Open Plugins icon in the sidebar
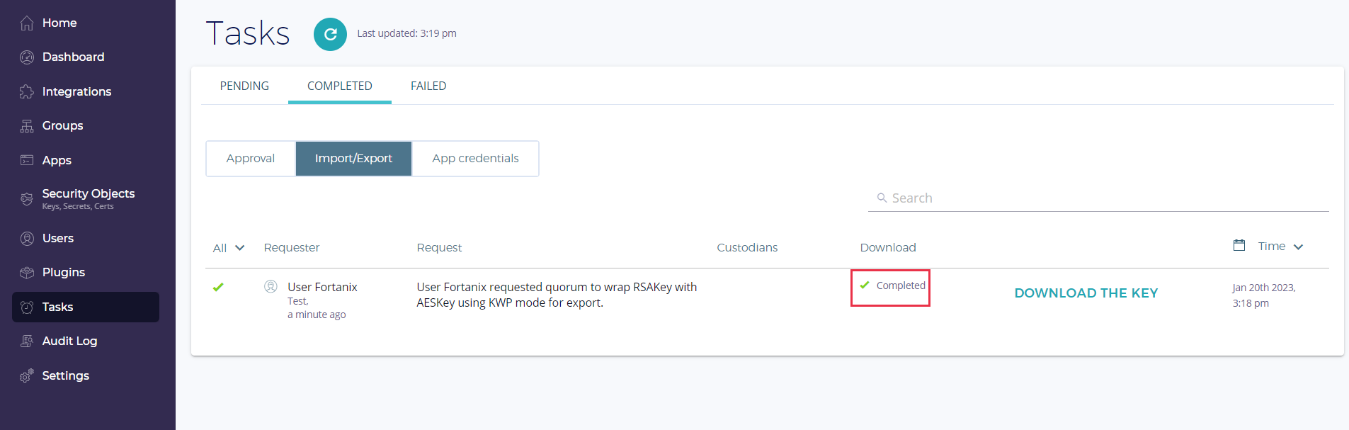Image resolution: width=1349 pixels, height=430 pixels. [x=27, y=273]
